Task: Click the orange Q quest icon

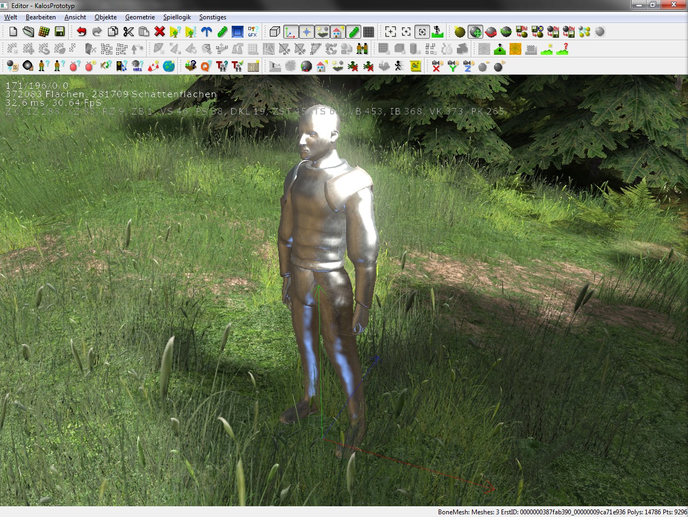Action: tap(205, 66)
